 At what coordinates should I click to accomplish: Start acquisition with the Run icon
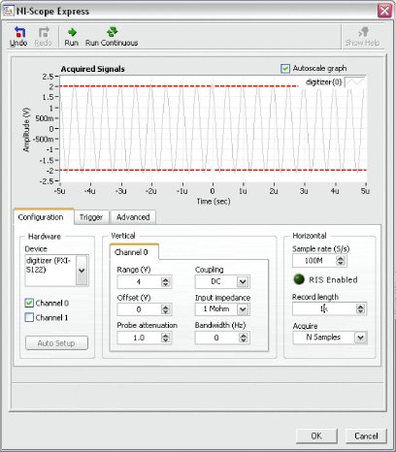pyautogui.click(x=72, y=32)
